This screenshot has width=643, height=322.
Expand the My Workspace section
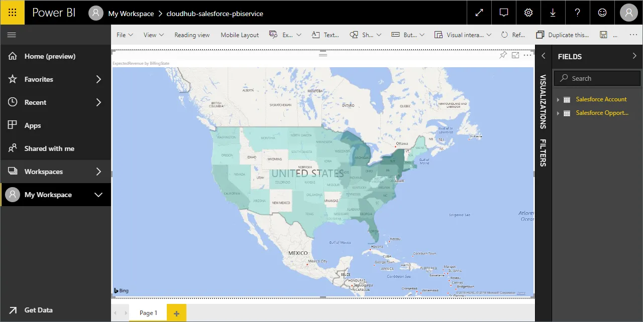pos(98,195)
